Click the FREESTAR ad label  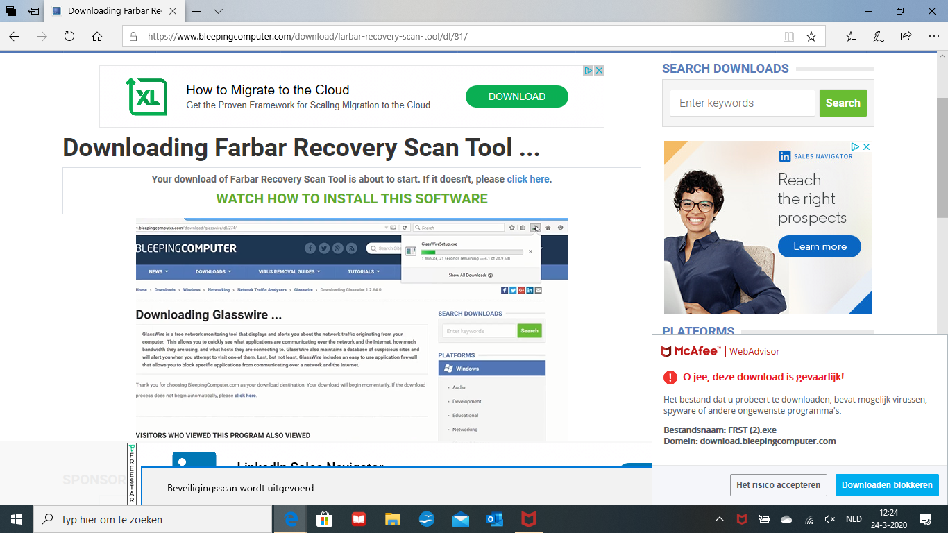(x=132, y=474)
